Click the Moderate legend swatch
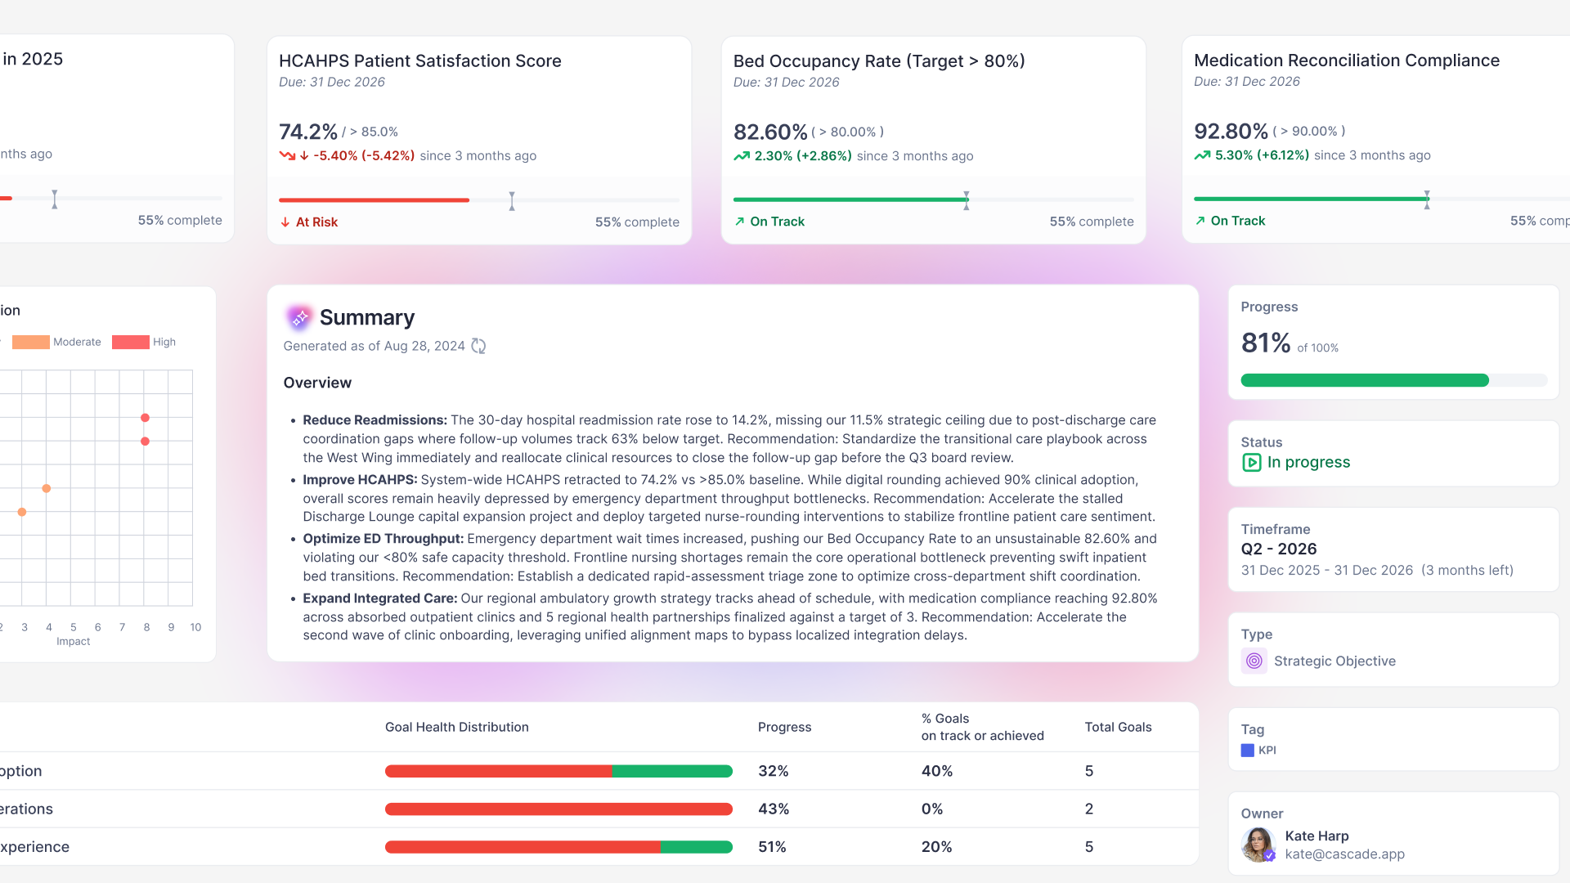 (31, 342)
